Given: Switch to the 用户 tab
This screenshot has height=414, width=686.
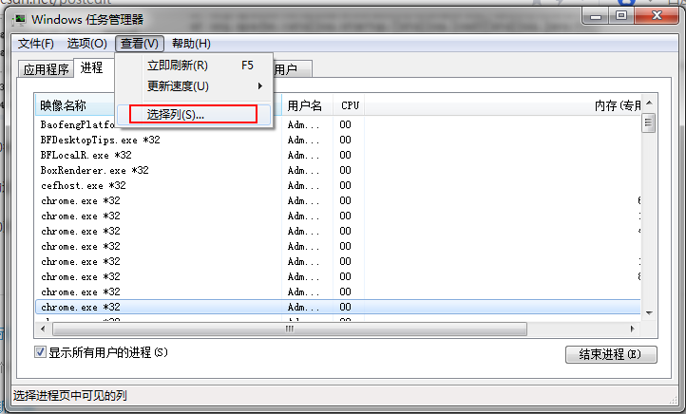Looking at the screenshot, I should tap(293, 69).
